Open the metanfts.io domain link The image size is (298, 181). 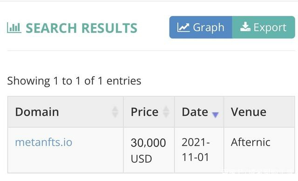coord(44,142)
